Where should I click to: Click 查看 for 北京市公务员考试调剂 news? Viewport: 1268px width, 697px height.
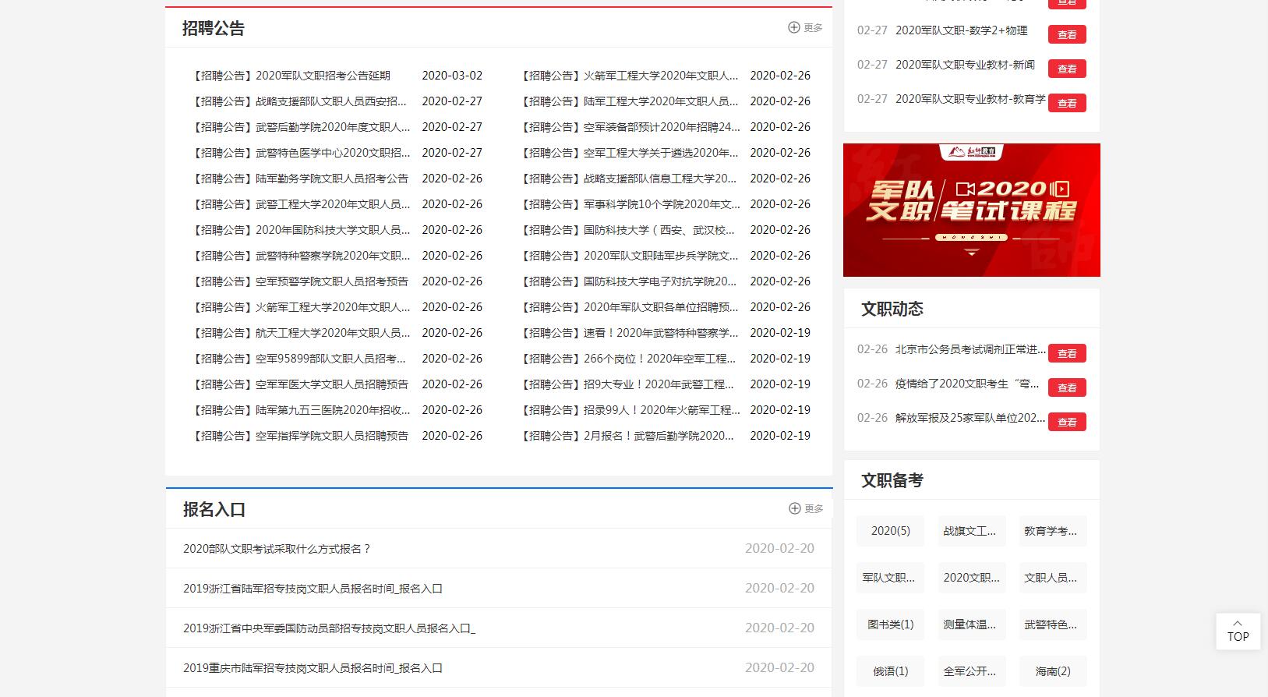(x=1067, y=353)
